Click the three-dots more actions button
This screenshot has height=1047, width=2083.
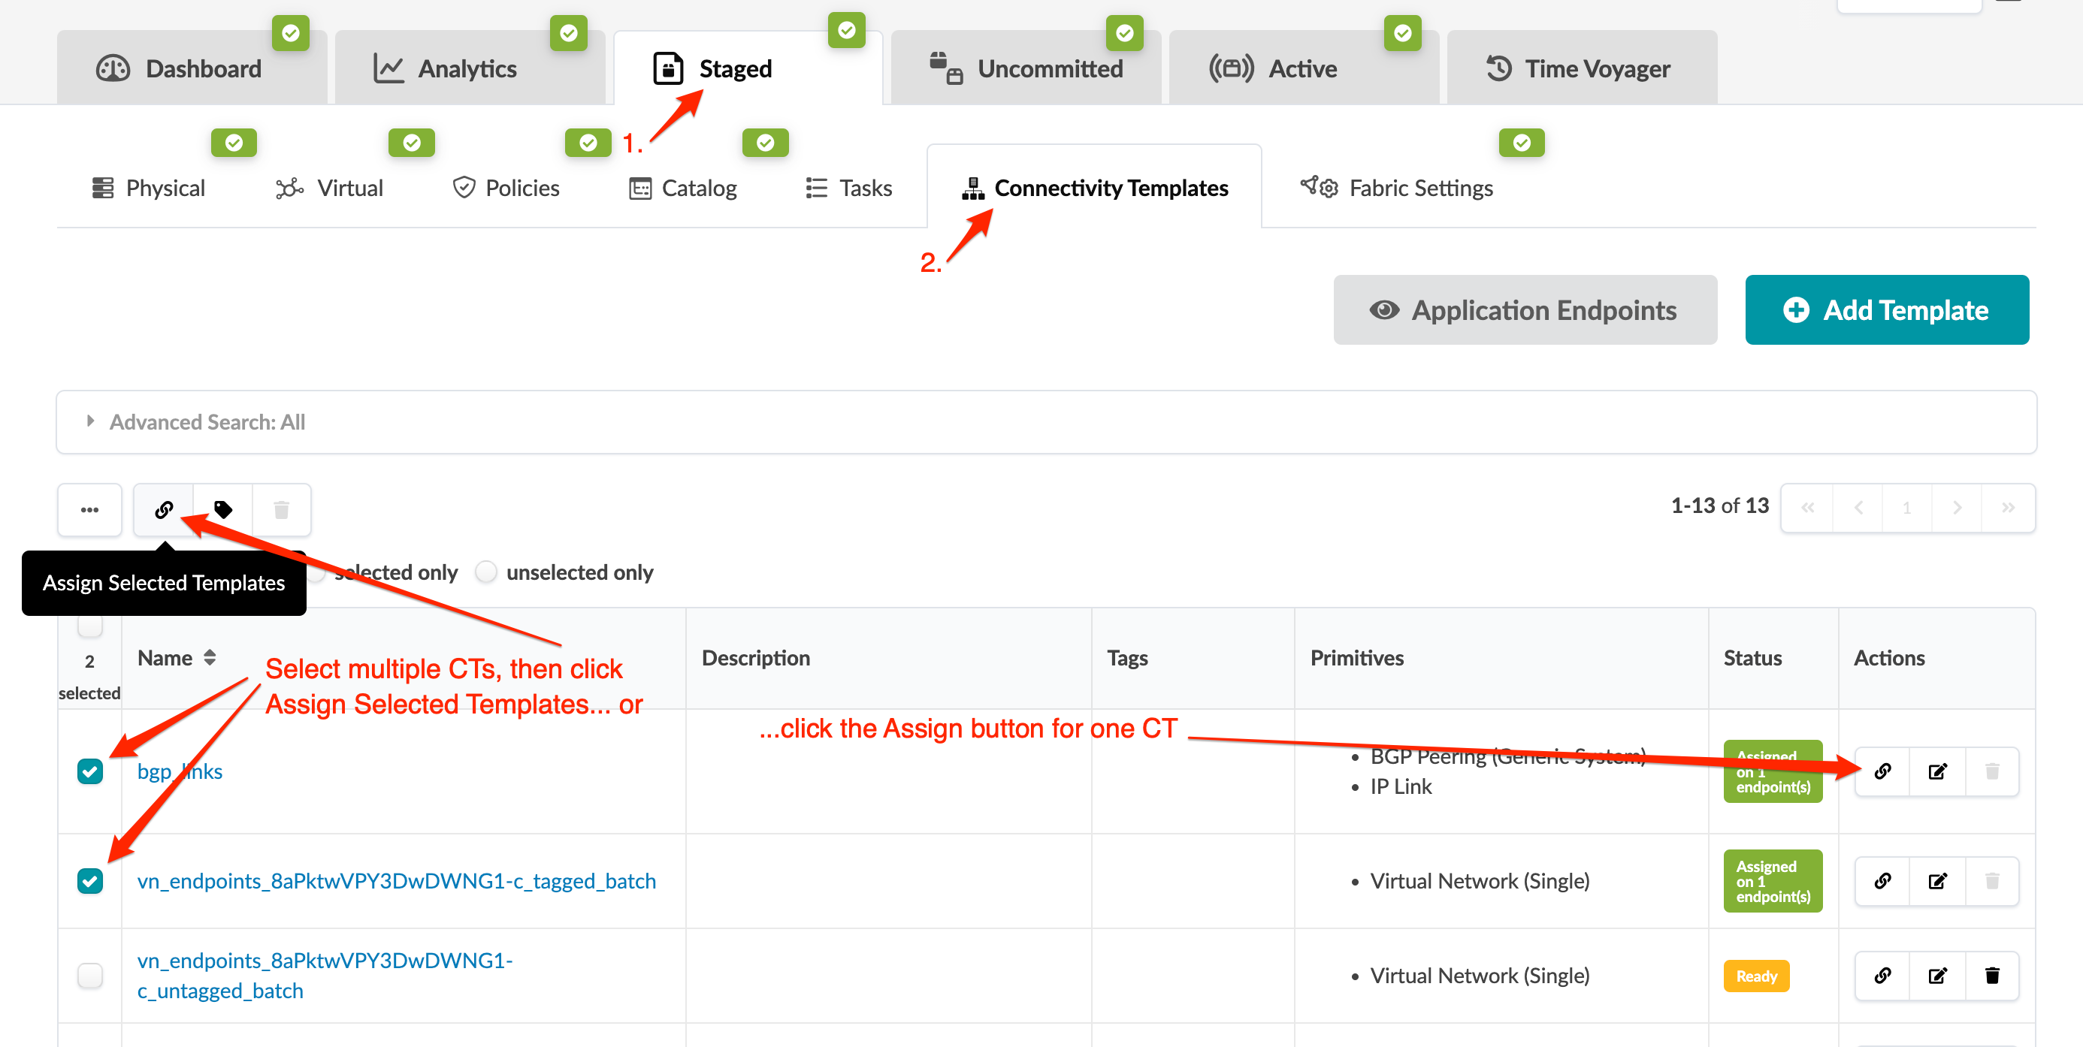tap(89, 509)
